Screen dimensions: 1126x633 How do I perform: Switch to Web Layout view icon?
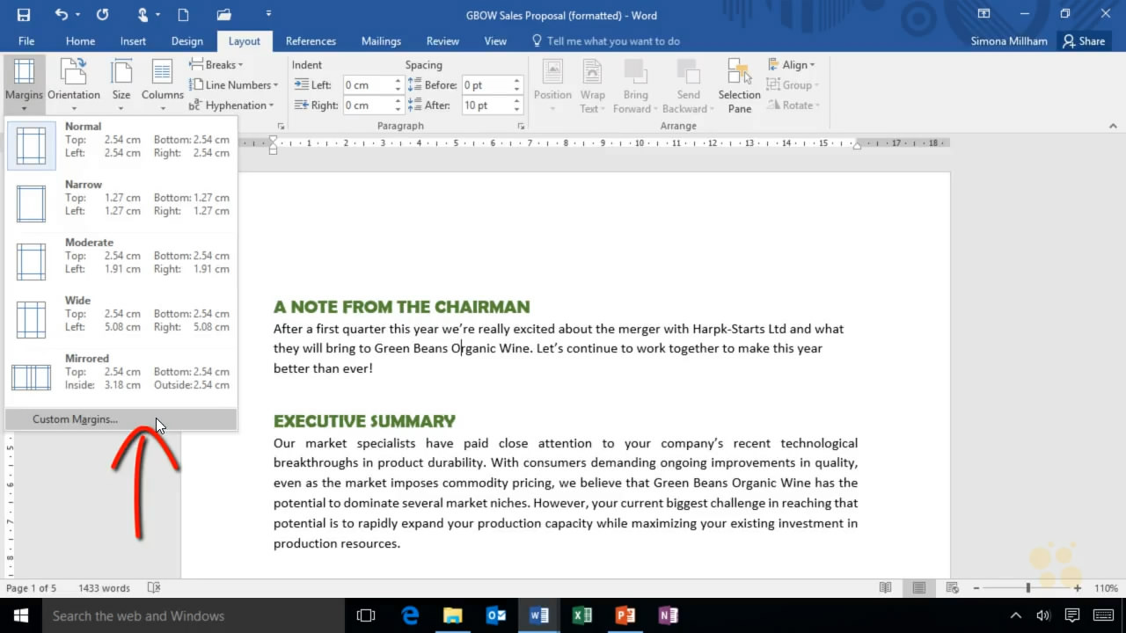951,588
